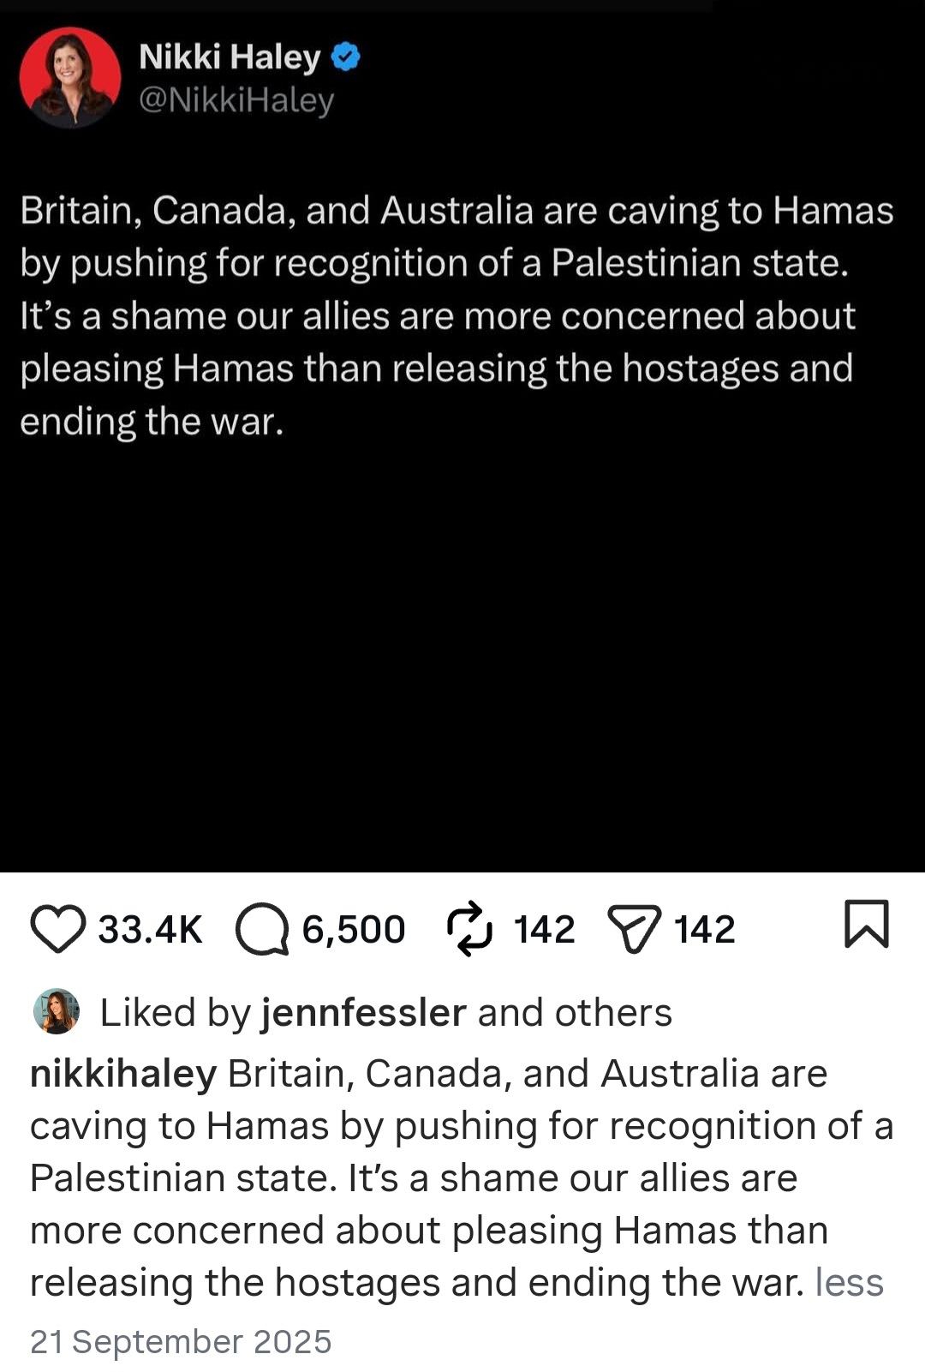This screenshot has width=925, height=1372.
Task: View the 33.4K likes count
Action: coord(150,930)
